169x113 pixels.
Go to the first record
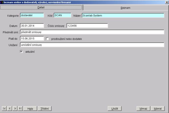[4, 108]
